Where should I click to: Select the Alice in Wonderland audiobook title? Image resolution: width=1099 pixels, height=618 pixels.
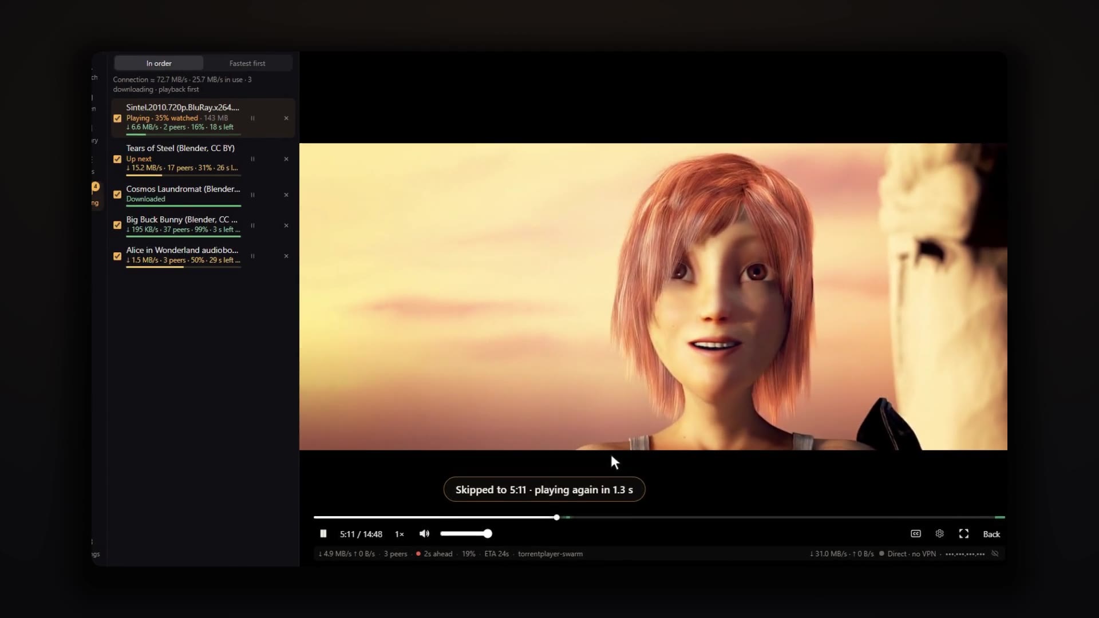[182, 250]
